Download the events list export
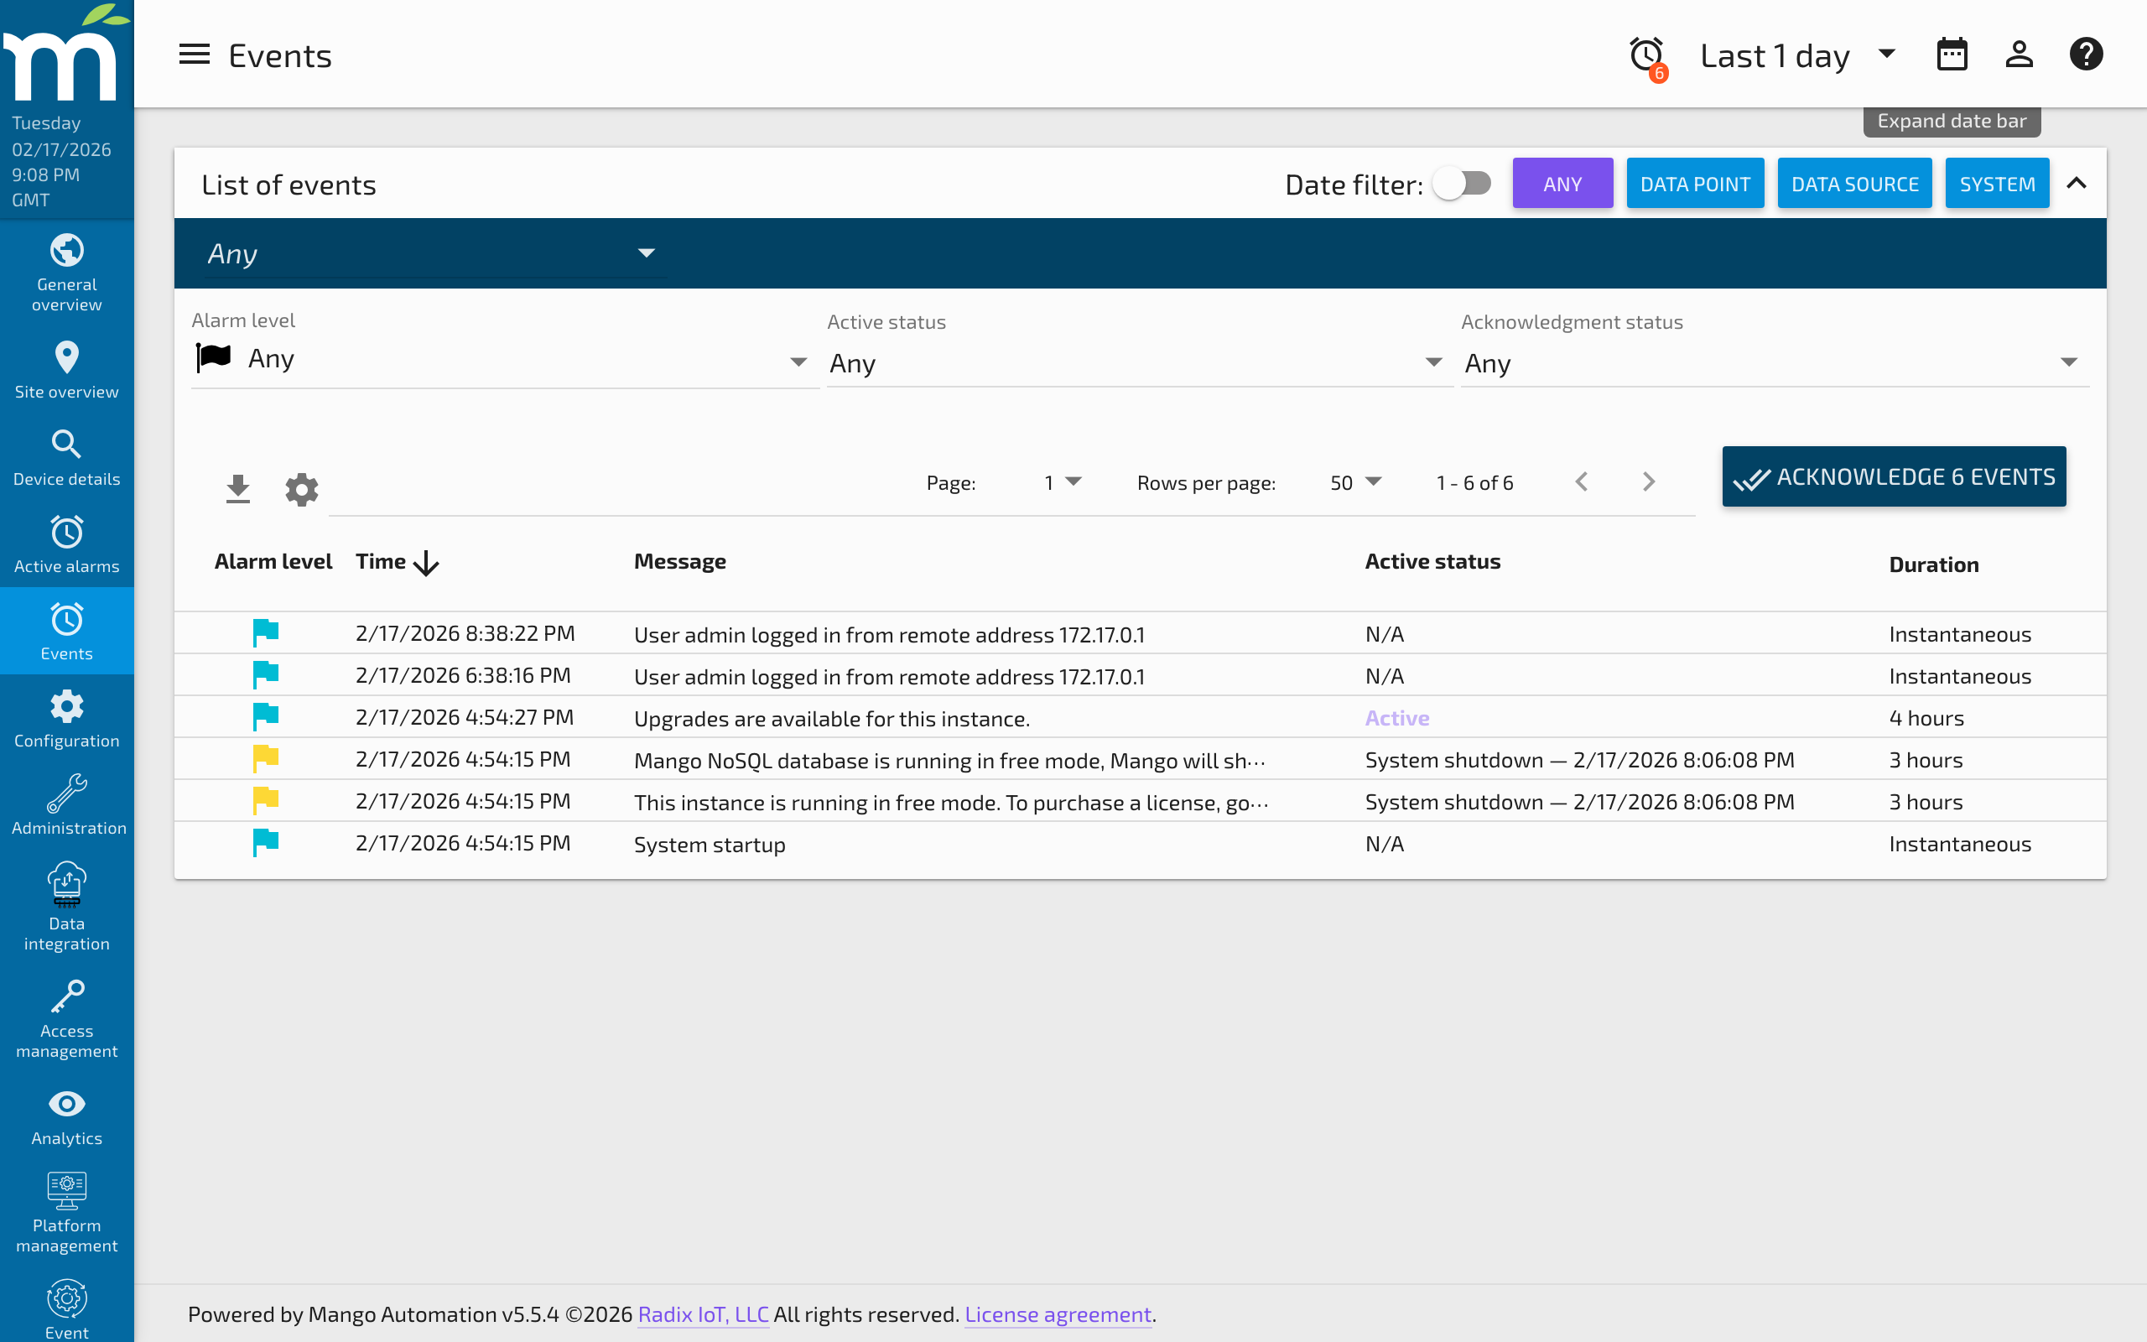Screen dimensions: 2147x1342 [x=238, y=488]
